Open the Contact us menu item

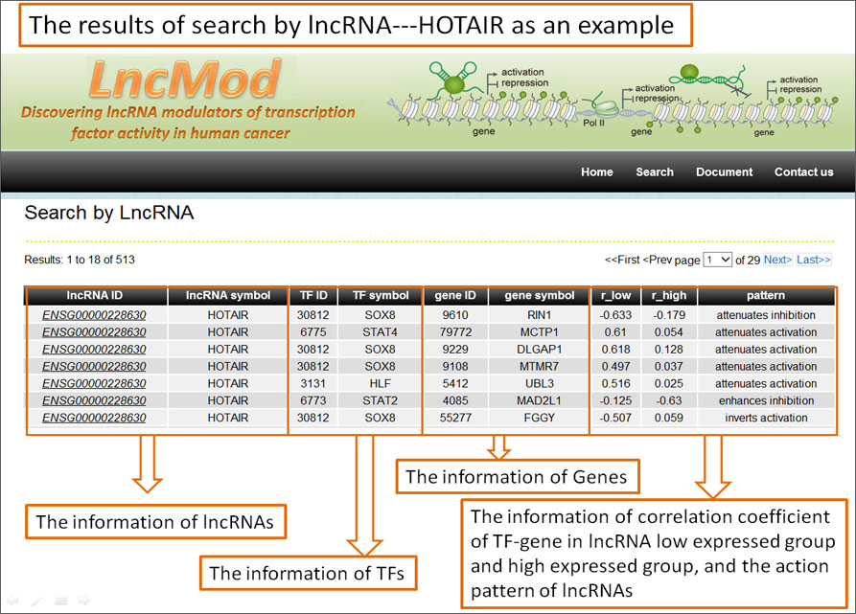[x=803, y=172]
